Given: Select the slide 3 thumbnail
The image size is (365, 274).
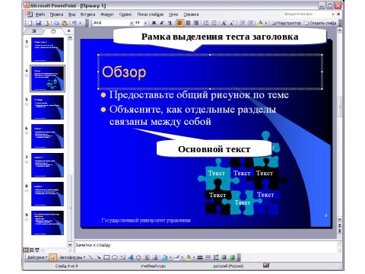Looking at the screenshot, I should coord(47,49).
